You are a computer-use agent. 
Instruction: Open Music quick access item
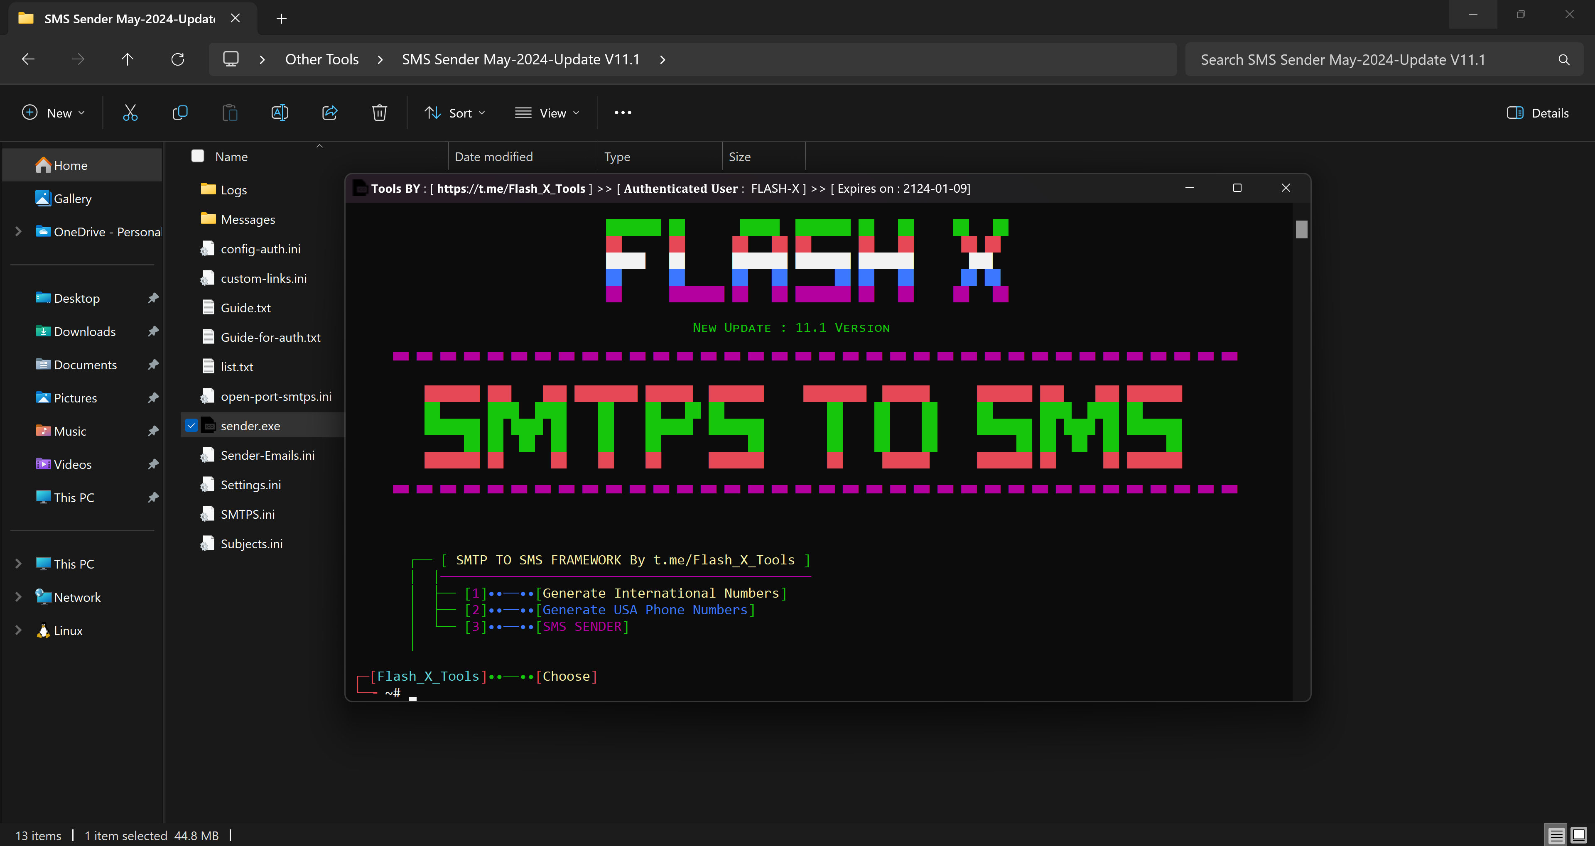[82, 431]
